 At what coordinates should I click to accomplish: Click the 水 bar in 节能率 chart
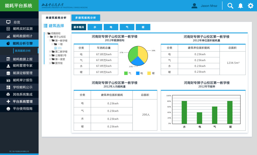184,112
